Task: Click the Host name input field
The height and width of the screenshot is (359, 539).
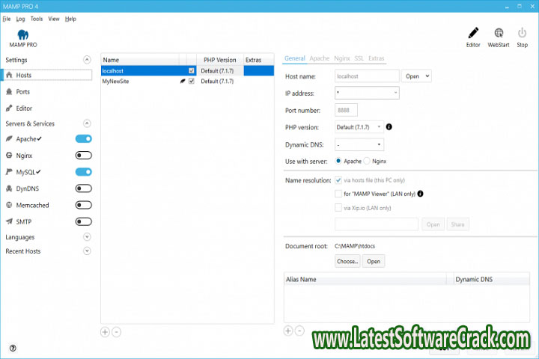Action: [367, 76]
